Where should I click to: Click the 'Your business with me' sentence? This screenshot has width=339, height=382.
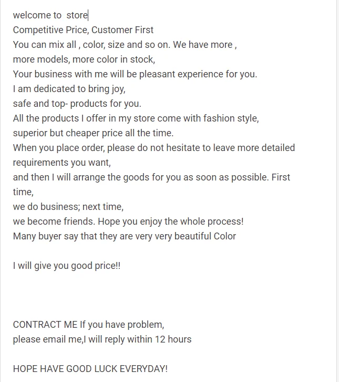pos(135,74)
